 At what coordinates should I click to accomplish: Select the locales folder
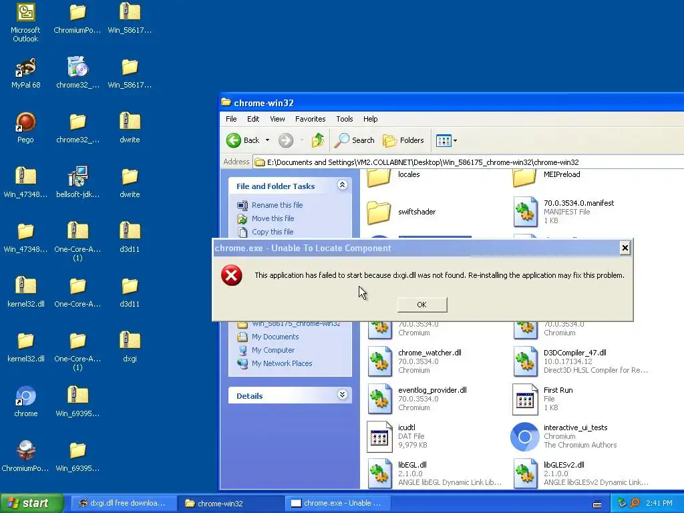(x=393, y=176)
